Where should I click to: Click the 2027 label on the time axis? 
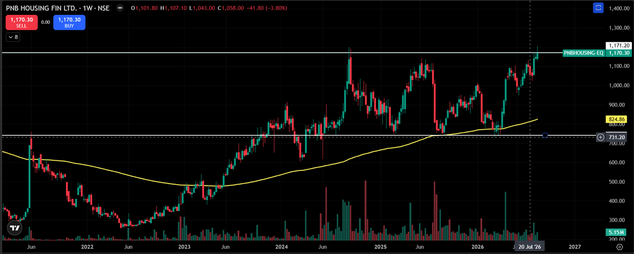[x=575, y=246]
